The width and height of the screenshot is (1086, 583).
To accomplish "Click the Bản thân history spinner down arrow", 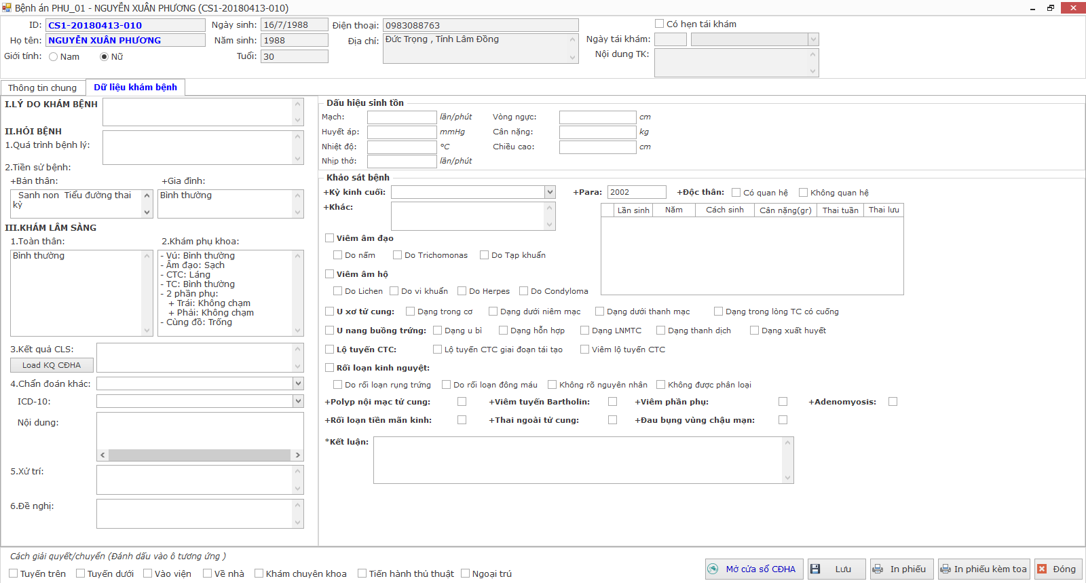I will pos(147,212).
